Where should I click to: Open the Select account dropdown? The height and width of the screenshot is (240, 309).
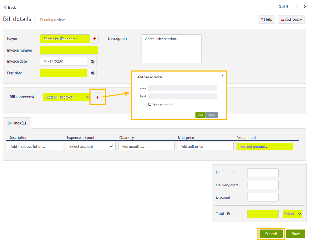[x=91, y=146]
